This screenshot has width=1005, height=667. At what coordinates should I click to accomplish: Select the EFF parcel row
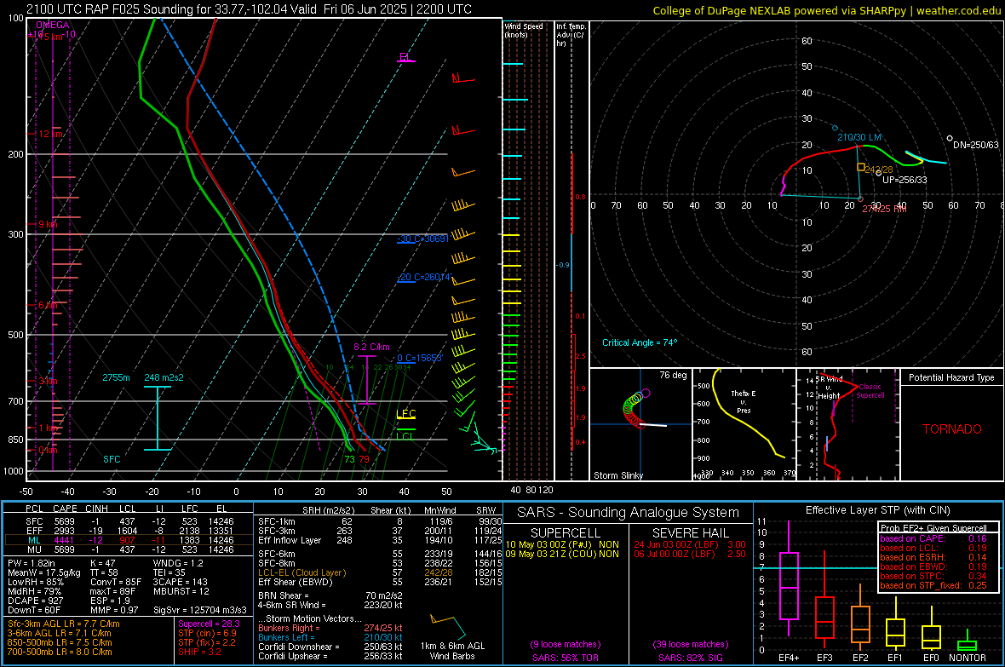(129, 531)
